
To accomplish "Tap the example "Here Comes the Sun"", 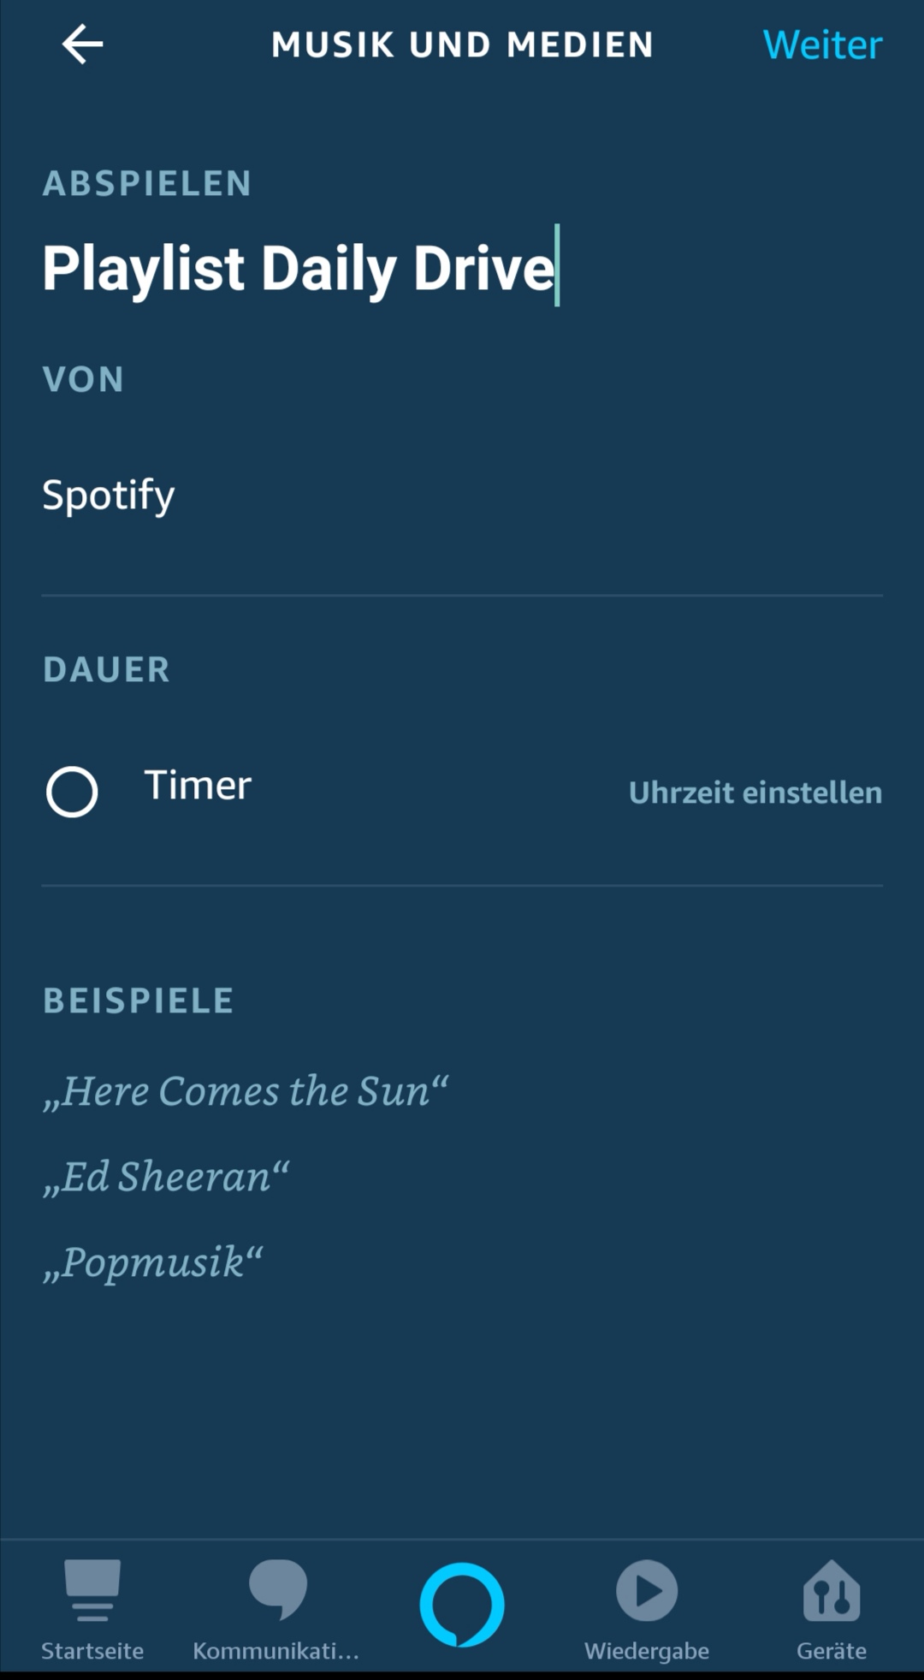I will (246, 1091).
